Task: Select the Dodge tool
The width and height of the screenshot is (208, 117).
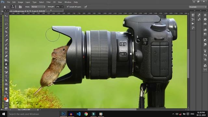Action: 6,68
